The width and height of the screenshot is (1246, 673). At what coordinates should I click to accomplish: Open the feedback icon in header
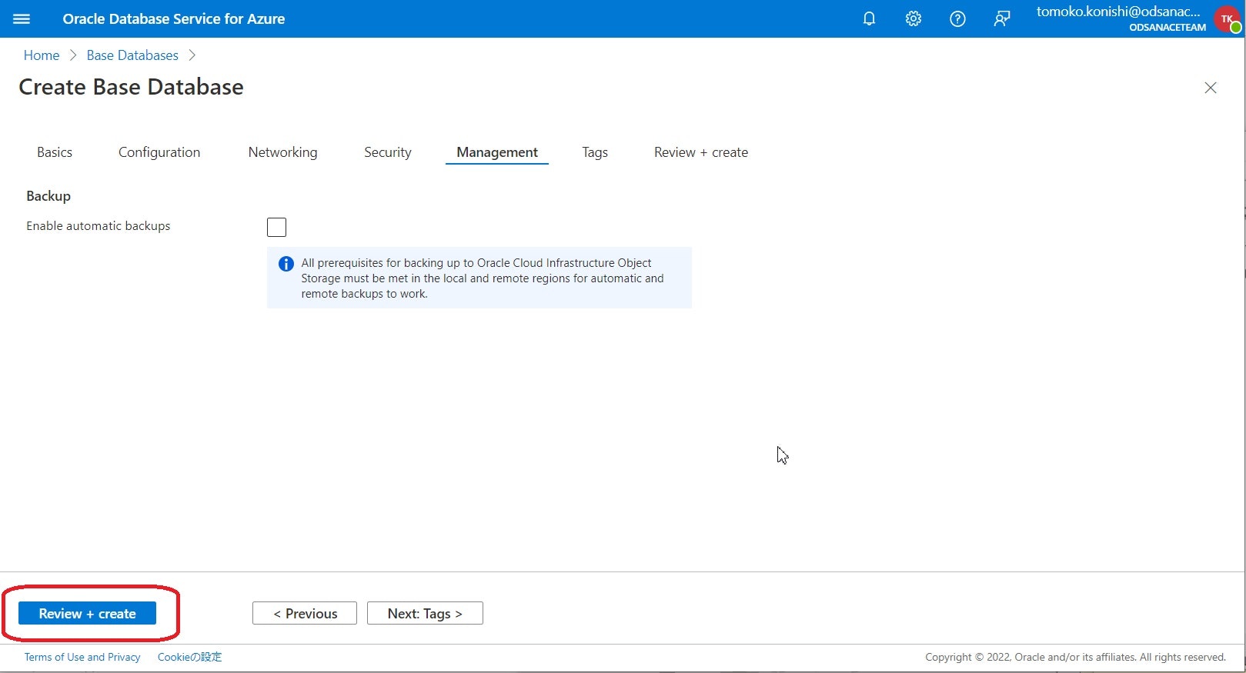pos(1002,18)
